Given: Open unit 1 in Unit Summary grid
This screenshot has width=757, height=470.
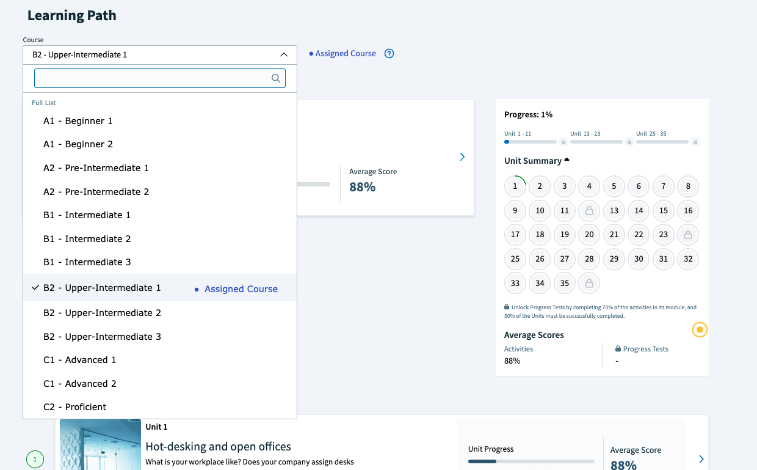Looking at the screenshot, I should 515,186.
